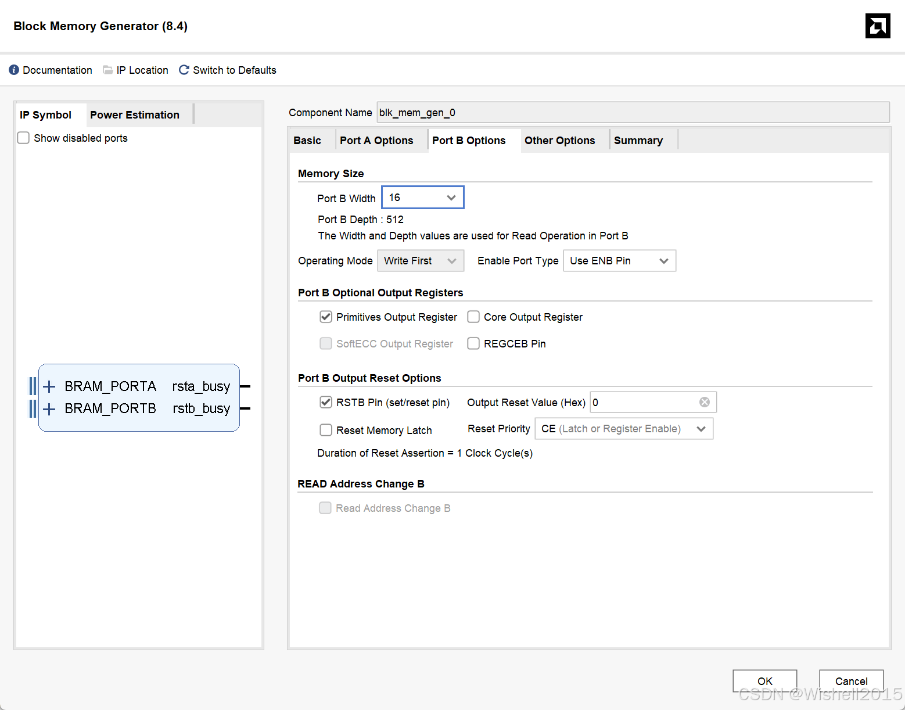
Task: Clear the Output Reset Value field
Action: coord(705,402)
